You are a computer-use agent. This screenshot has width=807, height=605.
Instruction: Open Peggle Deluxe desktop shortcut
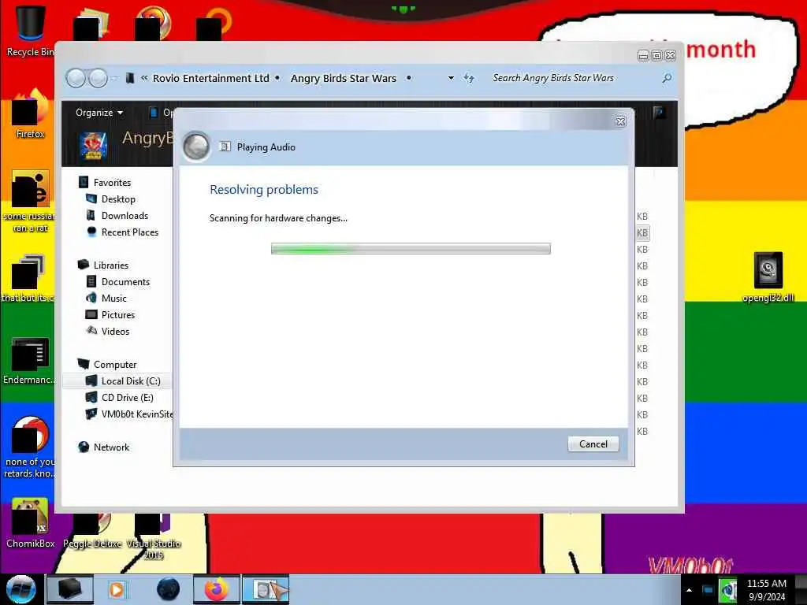point(93,531)
